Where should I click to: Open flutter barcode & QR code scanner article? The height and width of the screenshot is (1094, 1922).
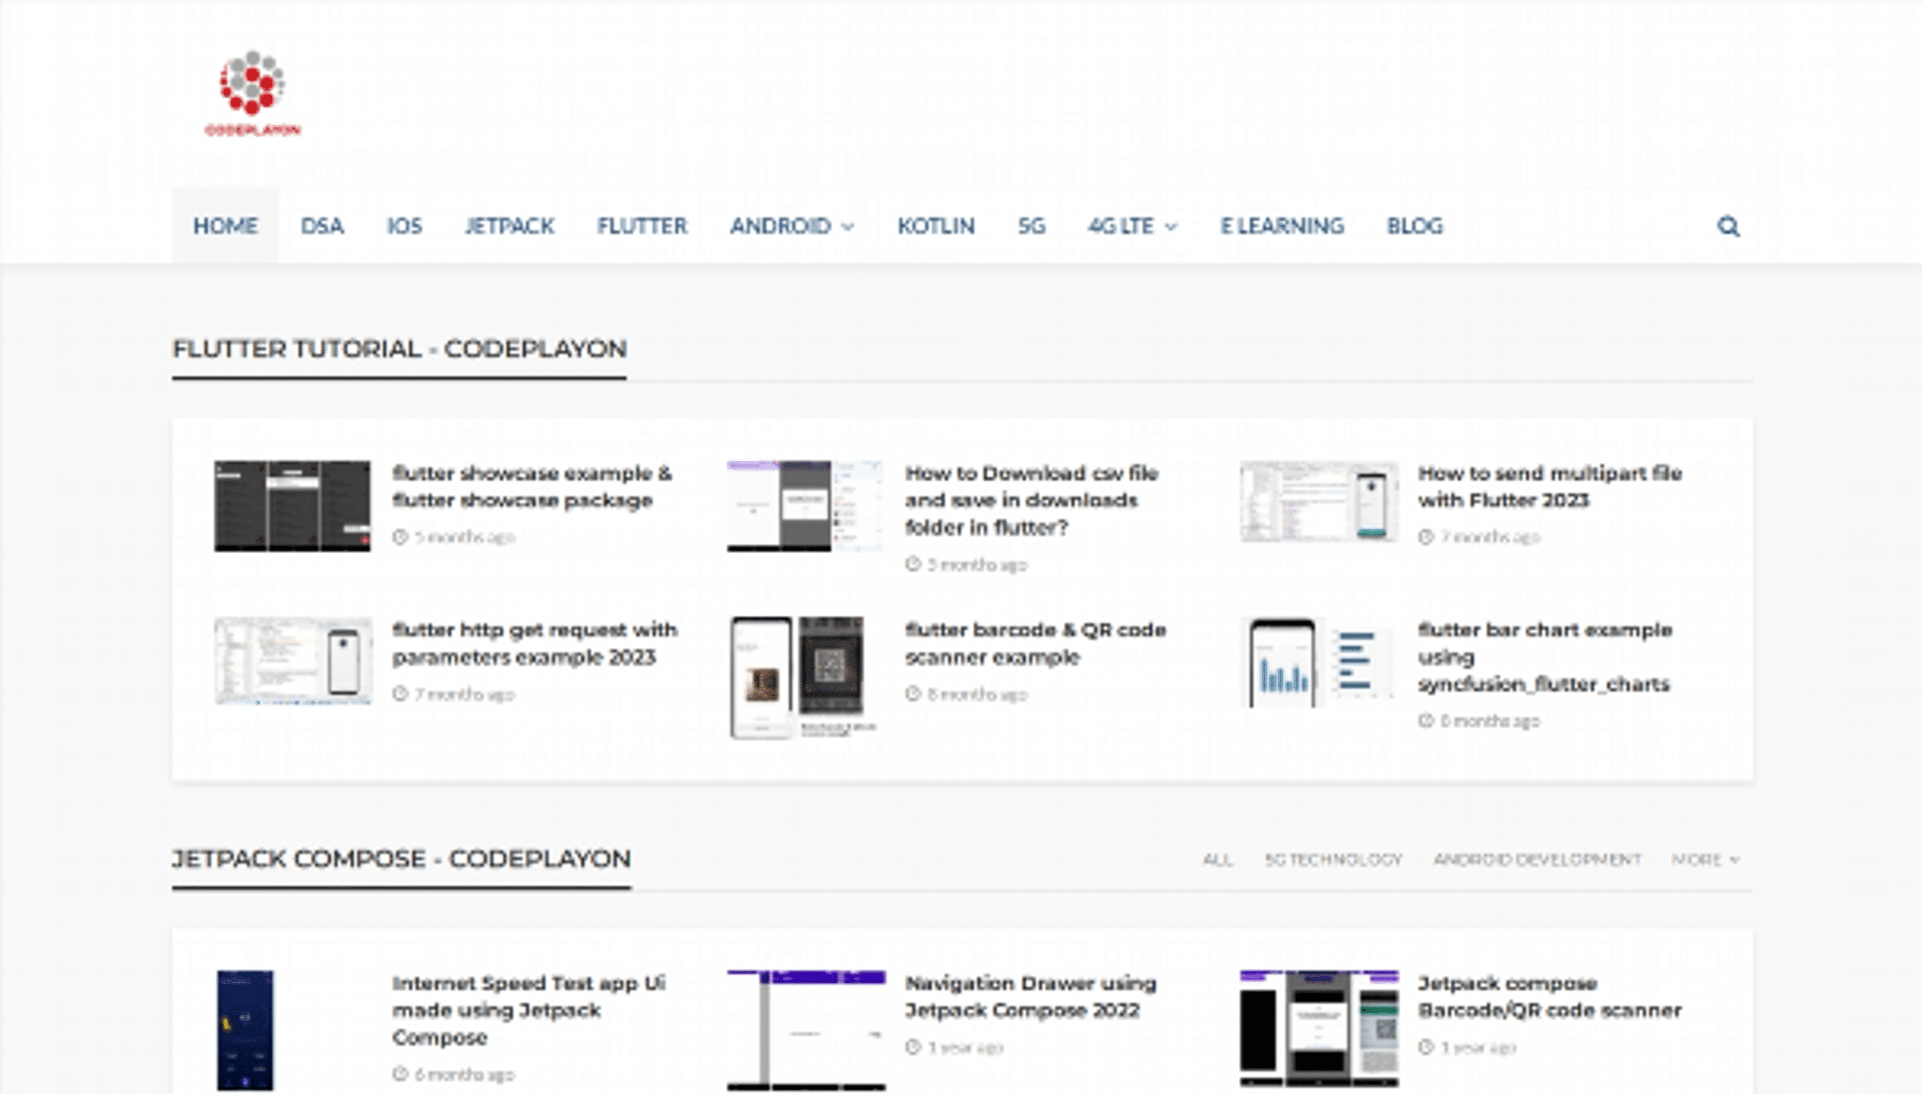(x=1035, y=643)
